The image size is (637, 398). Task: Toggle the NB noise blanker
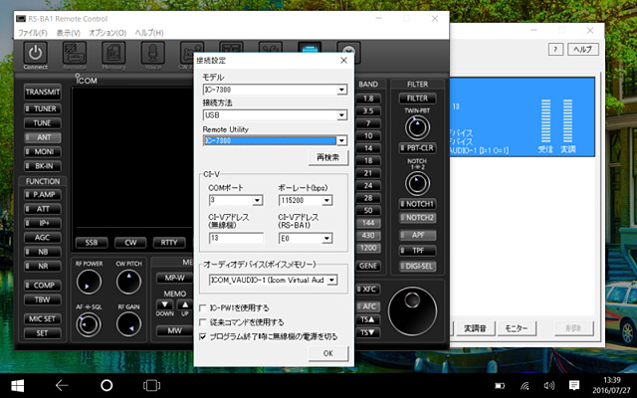point(42,252)
